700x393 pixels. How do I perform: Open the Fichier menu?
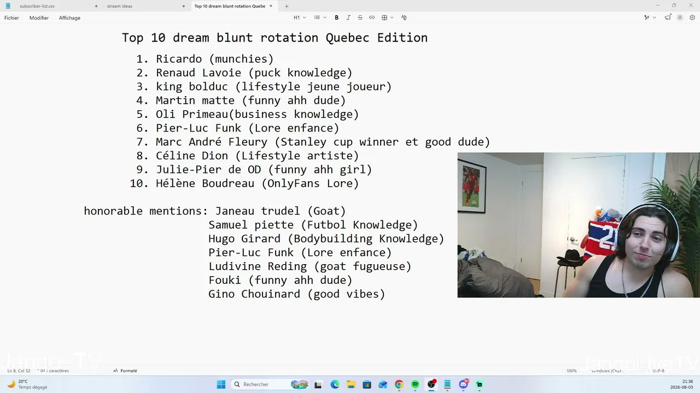pyautogui.click(x=11, y=18)
